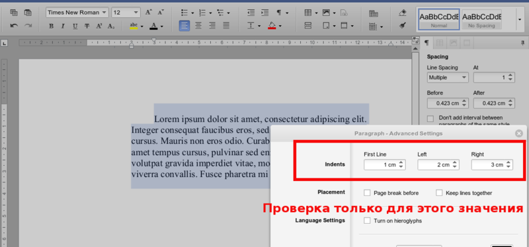Enable 'Keep lines together' option
This screenshot has width=529, height=247.
click(439, 193)
